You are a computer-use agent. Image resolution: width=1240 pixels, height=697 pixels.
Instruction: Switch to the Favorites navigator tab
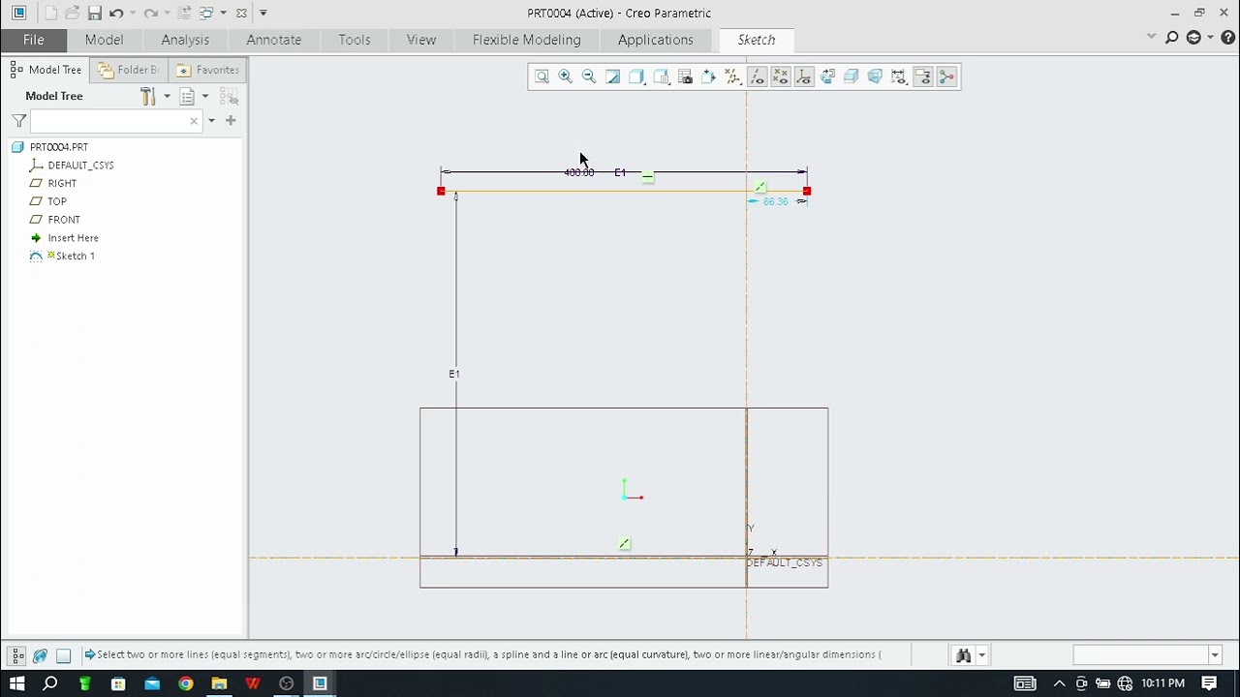click(x=207, y=70)
